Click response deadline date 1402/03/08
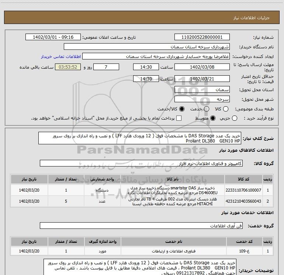Screen dimensions: 284x275 click(202, 67)
